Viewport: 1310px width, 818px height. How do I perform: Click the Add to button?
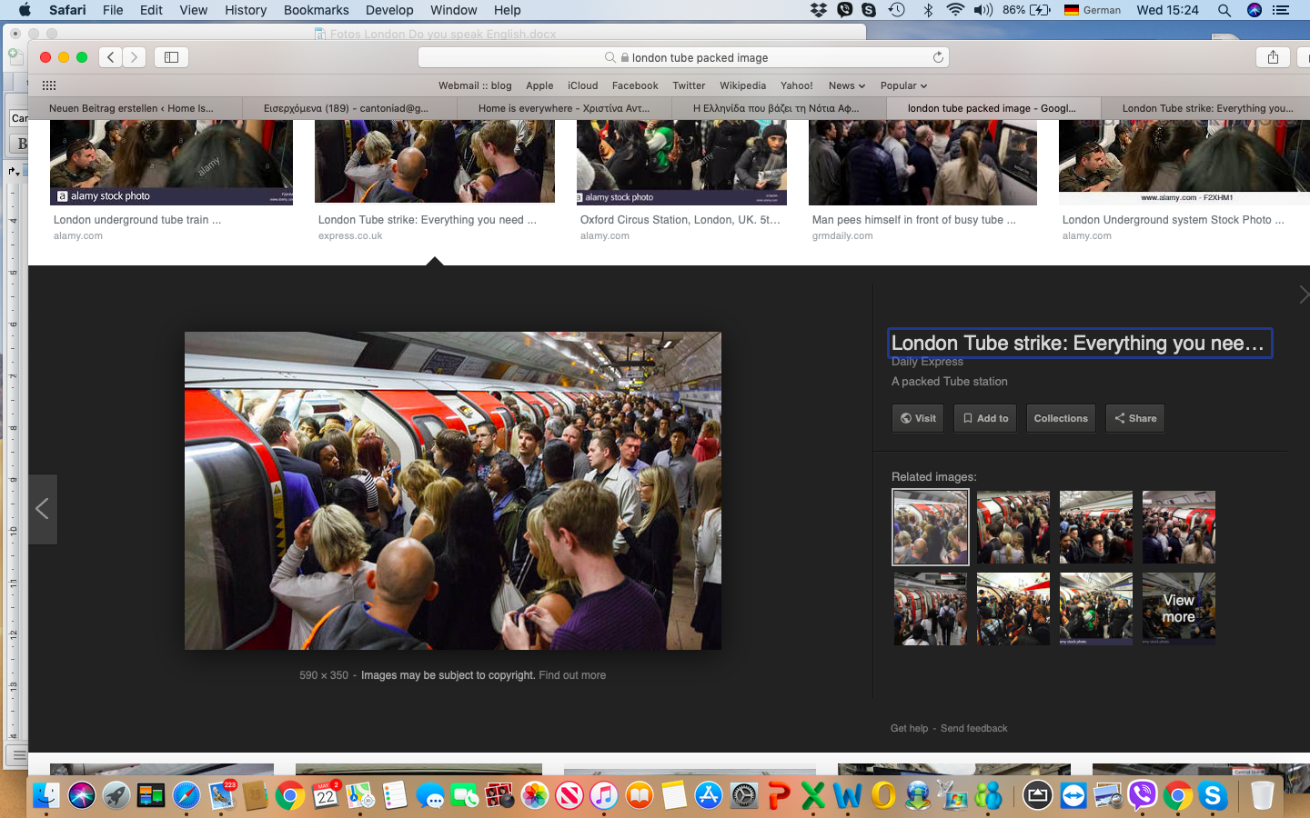tap(985, 418)
